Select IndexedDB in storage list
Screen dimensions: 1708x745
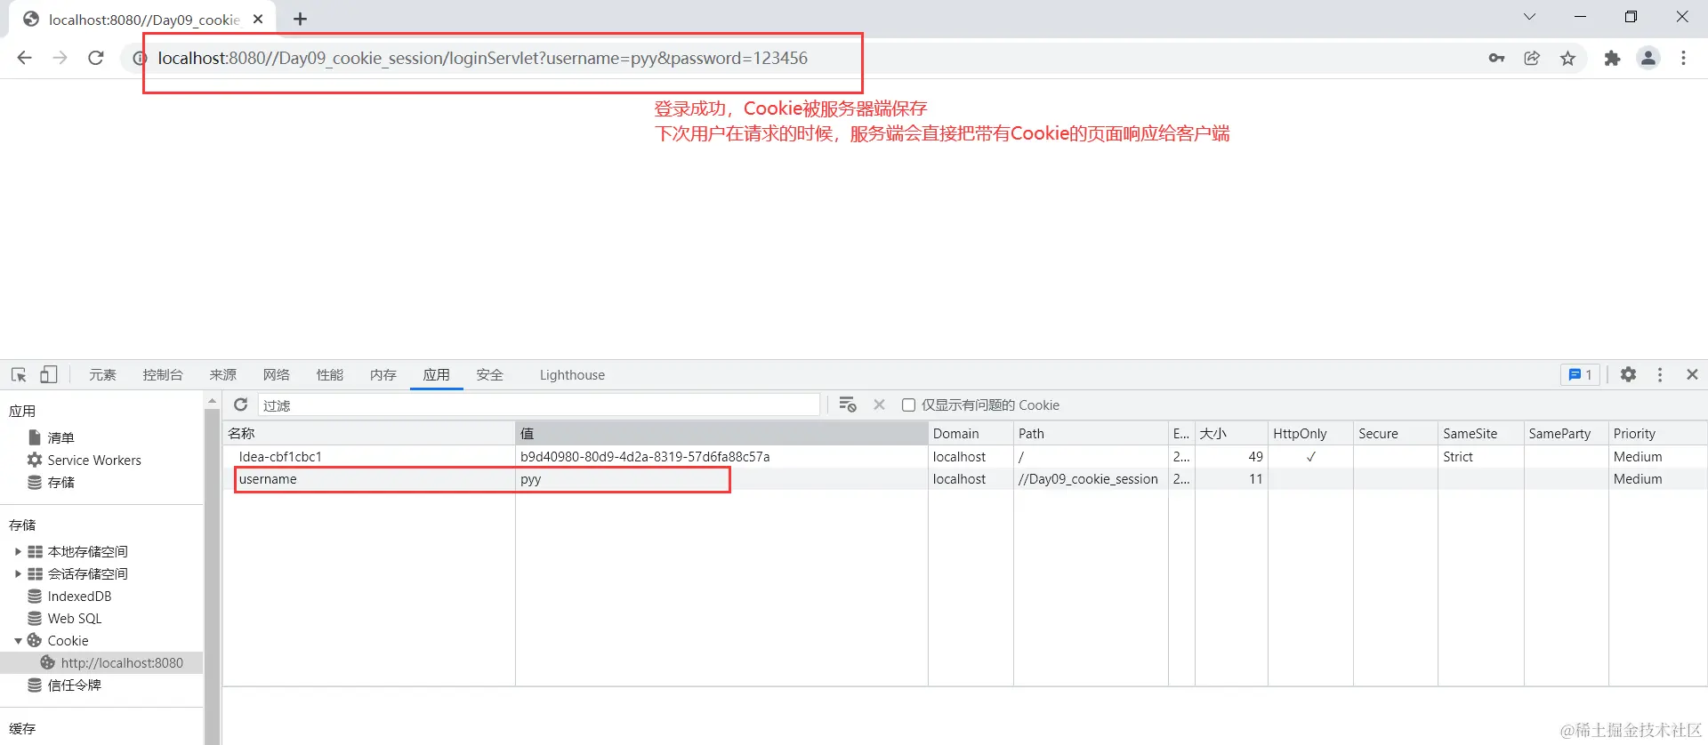tap(79, 596)
